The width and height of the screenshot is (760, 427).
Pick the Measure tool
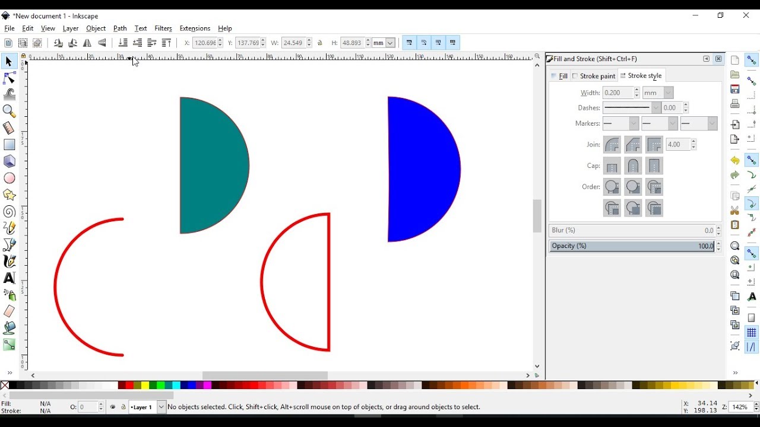pyautogui.click(x=9, y=128)
